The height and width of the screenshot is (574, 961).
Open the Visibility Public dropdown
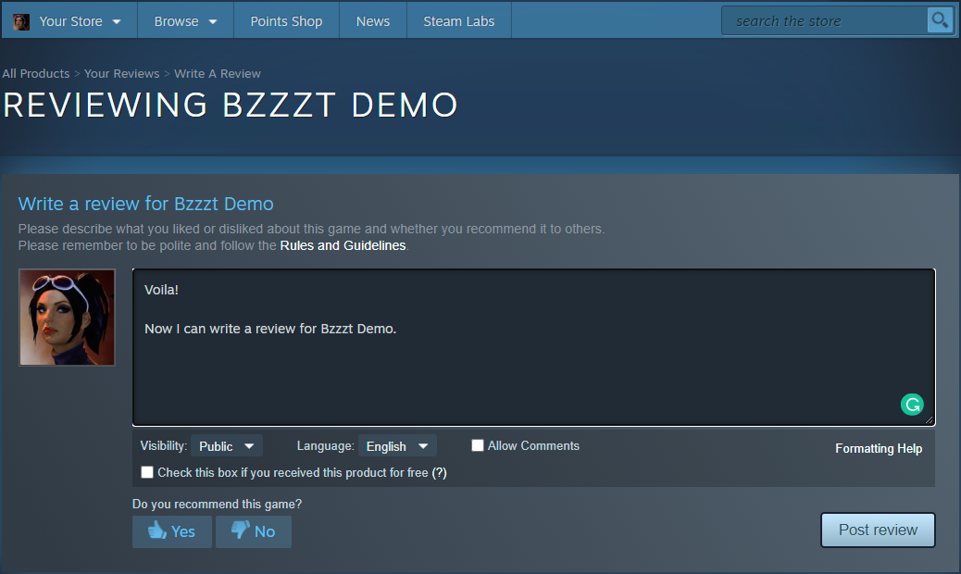click(x=227, y=446)
